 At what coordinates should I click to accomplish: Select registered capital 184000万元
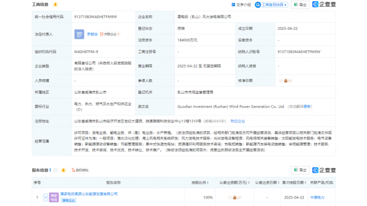188,40
